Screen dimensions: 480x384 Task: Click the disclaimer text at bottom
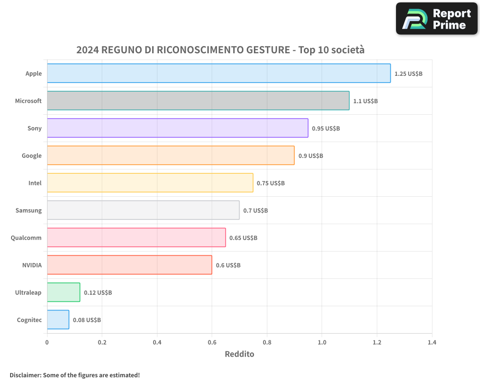tap(74, 375)
